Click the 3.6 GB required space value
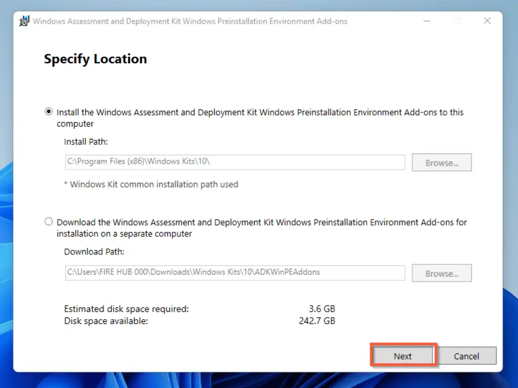The image size is (518, 388). pos(322,309)
